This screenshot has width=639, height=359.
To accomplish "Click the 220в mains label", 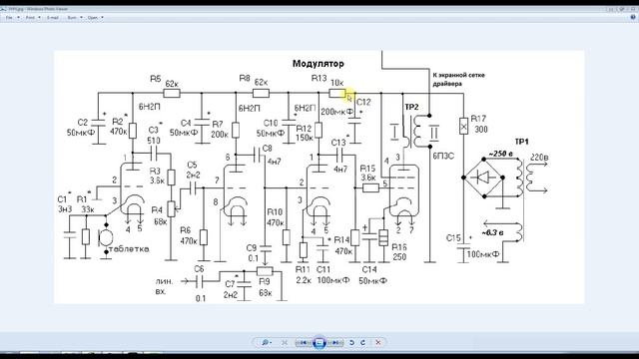I will 539,158.
